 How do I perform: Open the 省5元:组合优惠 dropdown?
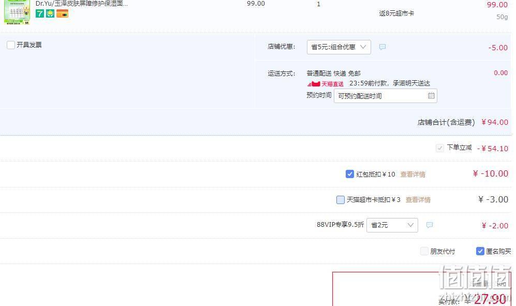click(338, 47)
